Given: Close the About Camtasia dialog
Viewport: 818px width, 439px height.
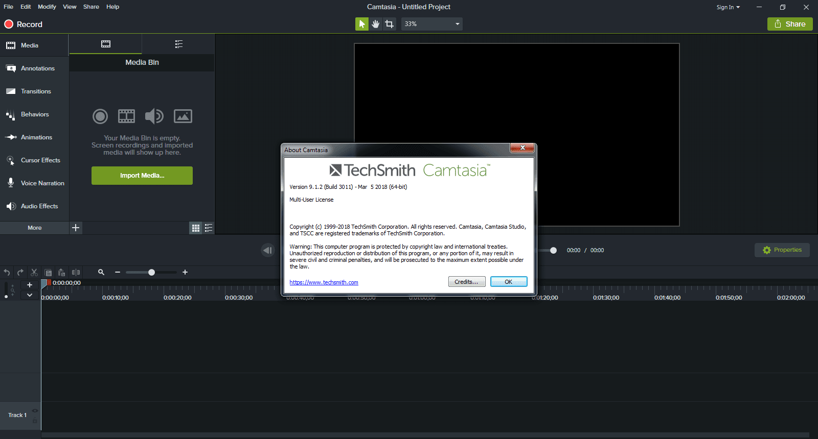Looking at the screenshot, I should 522,148.
